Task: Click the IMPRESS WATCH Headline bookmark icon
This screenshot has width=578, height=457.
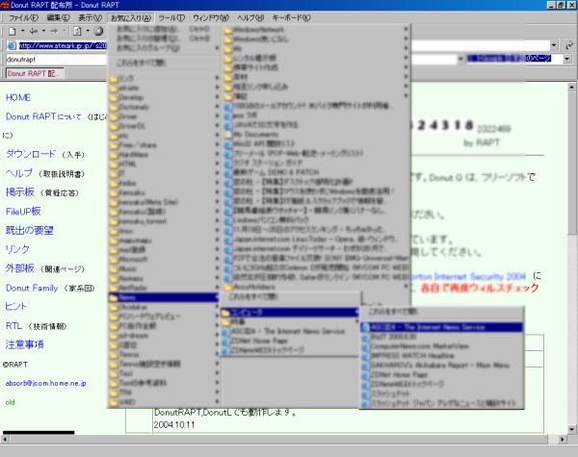Action: 366,355
